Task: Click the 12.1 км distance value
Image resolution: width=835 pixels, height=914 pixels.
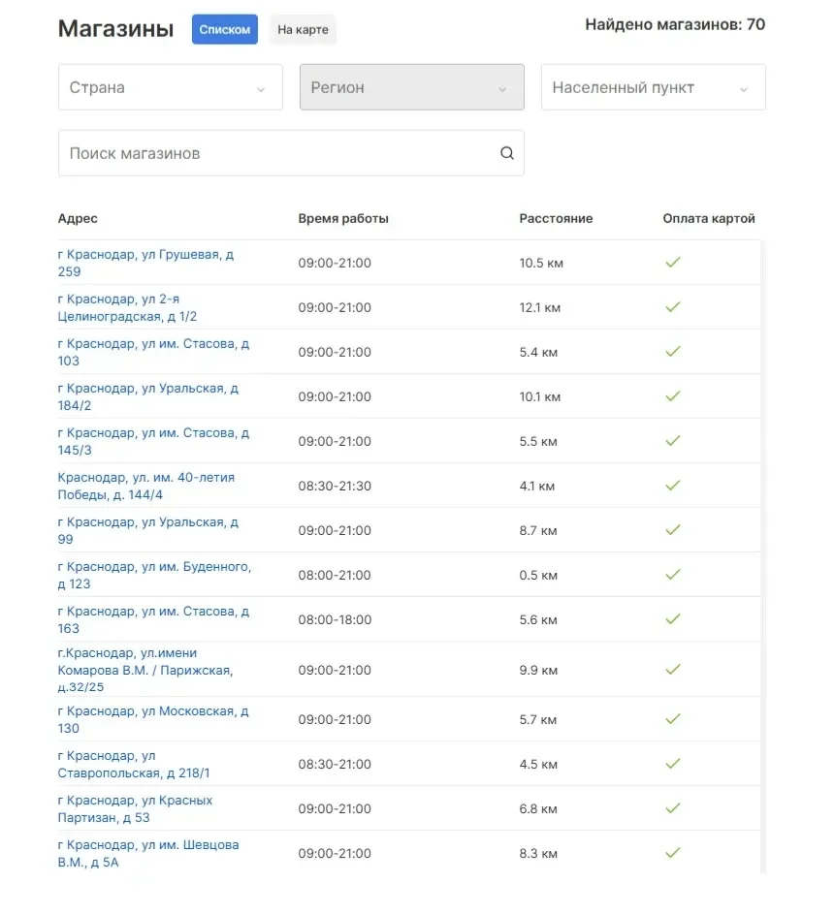Action: coord(540,308)
